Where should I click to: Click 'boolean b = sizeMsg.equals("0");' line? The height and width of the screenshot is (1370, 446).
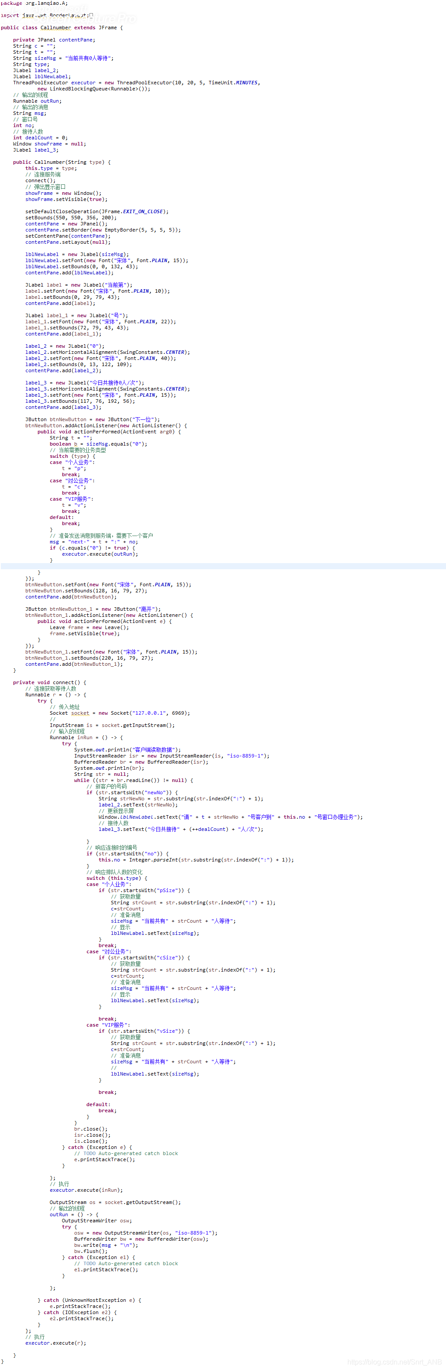pos(99,444)
